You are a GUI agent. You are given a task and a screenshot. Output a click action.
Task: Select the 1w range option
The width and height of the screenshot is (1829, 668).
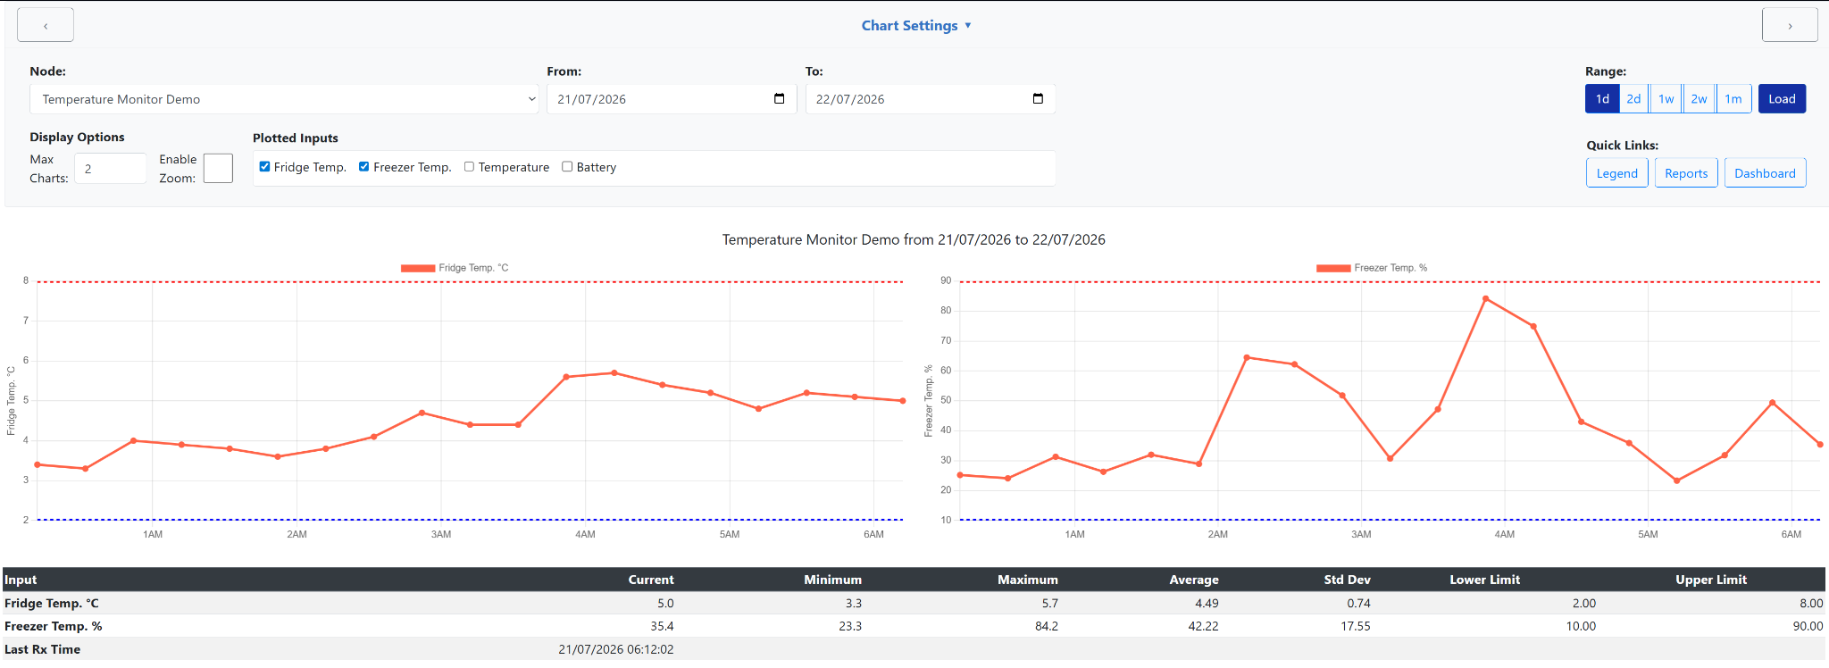pos(1666,98)
